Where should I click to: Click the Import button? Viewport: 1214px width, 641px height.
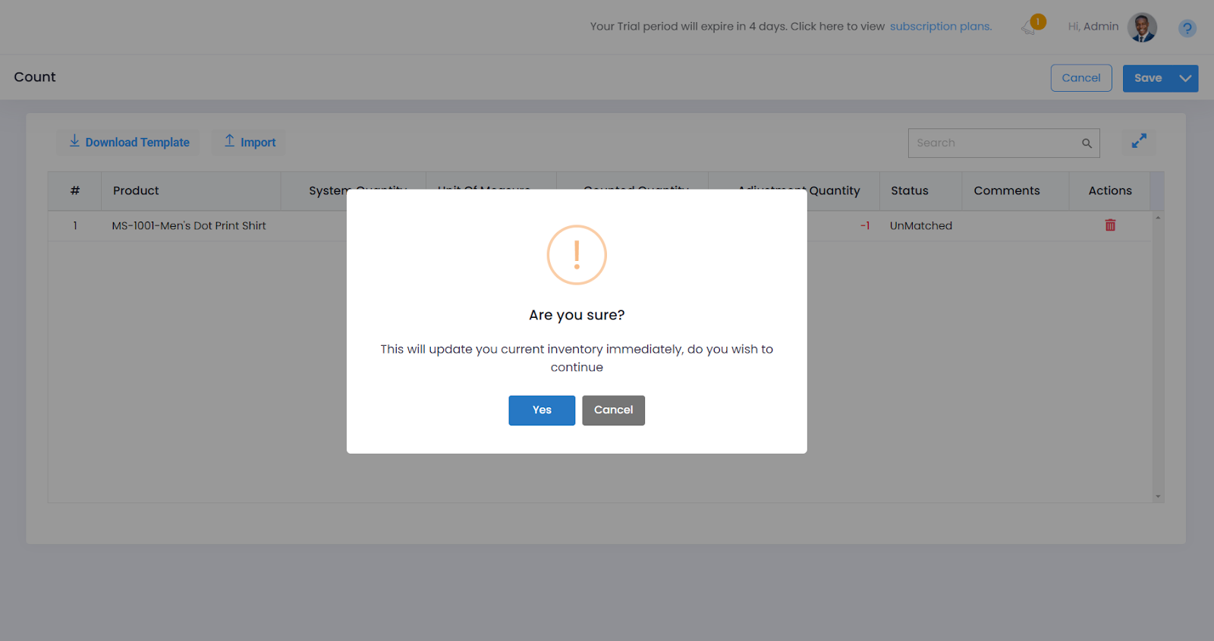[250, 143]
